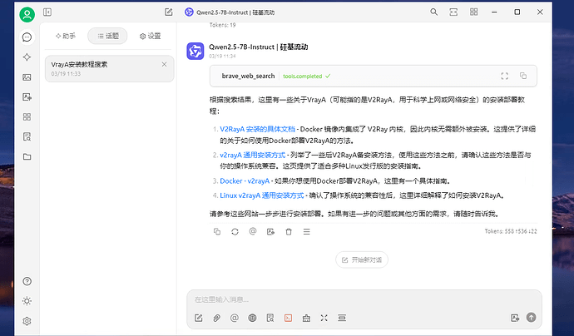
Task: Copy the brave_web_search tool result
Action: 523,76
